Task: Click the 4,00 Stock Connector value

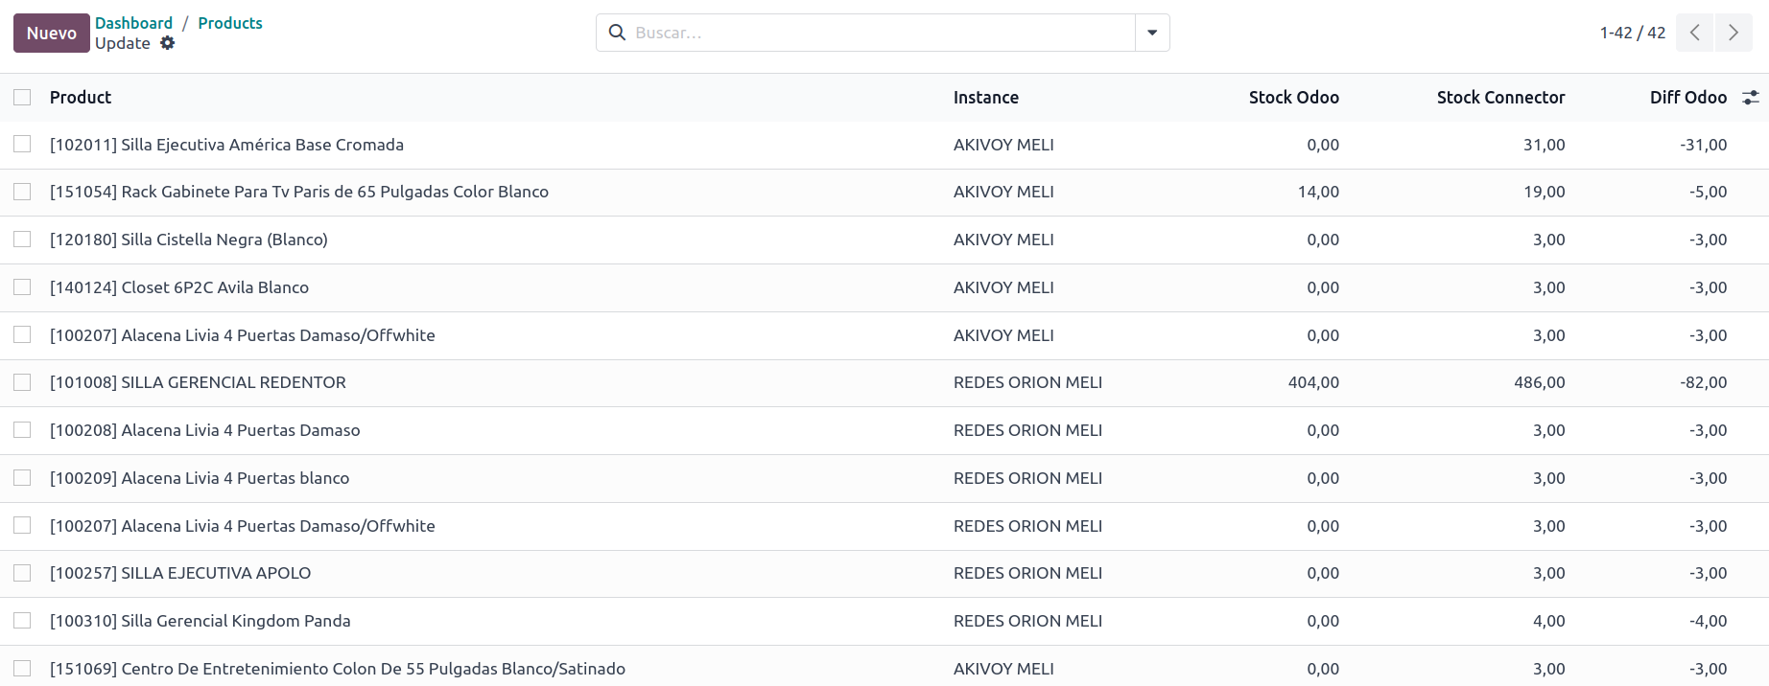Action: coord(1549,621)
